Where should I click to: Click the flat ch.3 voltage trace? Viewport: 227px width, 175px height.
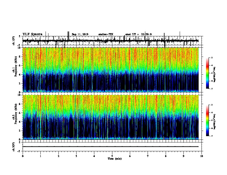click(110, 147)
